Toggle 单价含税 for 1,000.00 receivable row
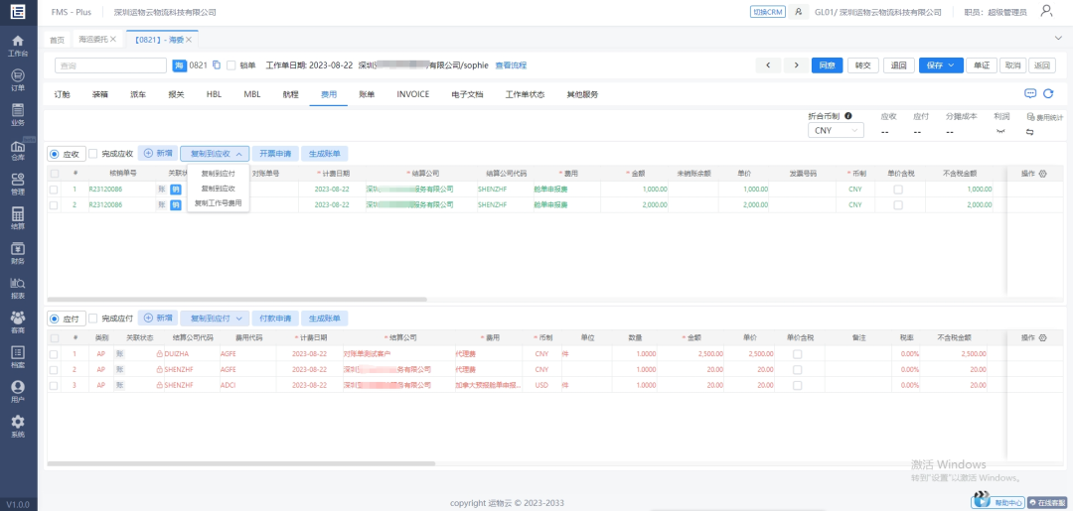 click(x=898, y=190)
